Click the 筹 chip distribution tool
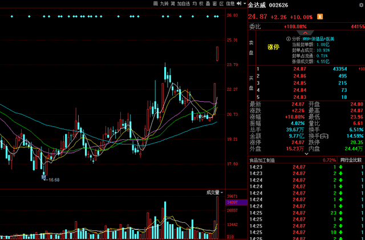The image size is (365, 240). coord(173,4)
